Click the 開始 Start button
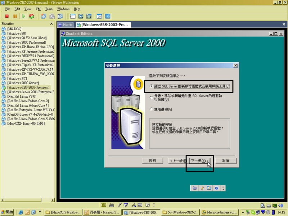This screenshot has width=288, height=216. (x=8, y=212)
